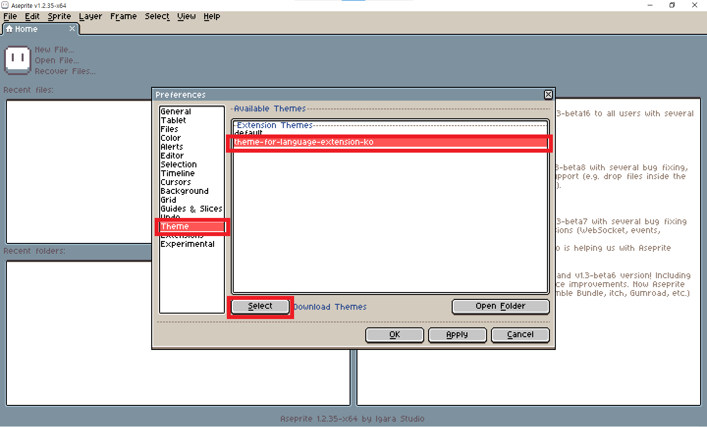The height and width of the screenshot is (427, 707).
Task: Open the Help menu
Action: [x=212, y=16]
